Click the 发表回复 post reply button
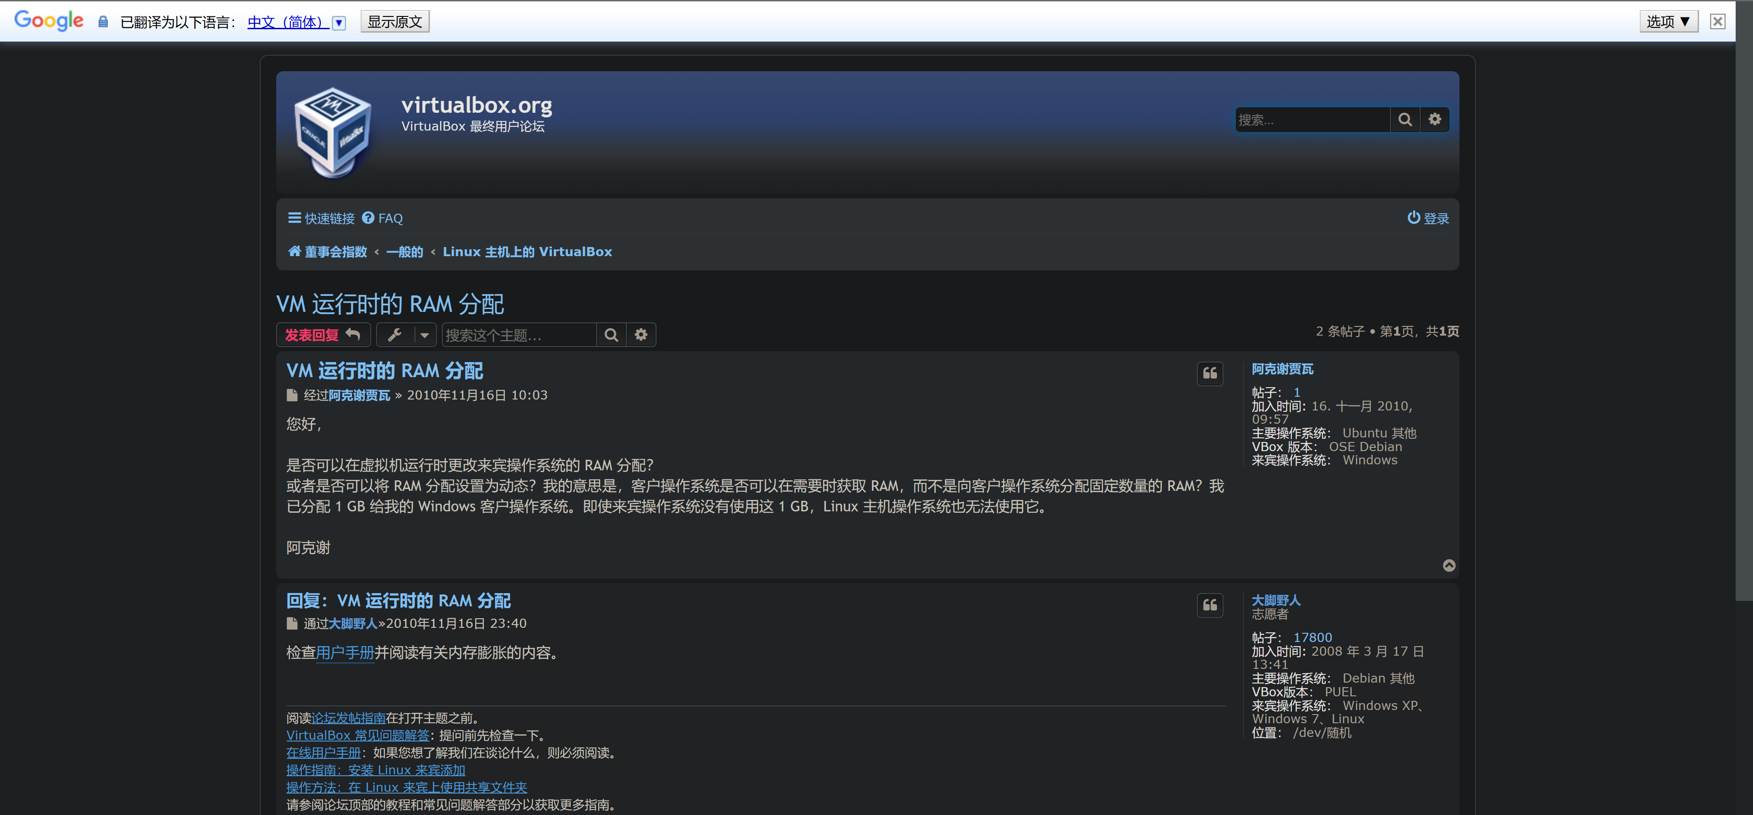 (x=323, y=335)
